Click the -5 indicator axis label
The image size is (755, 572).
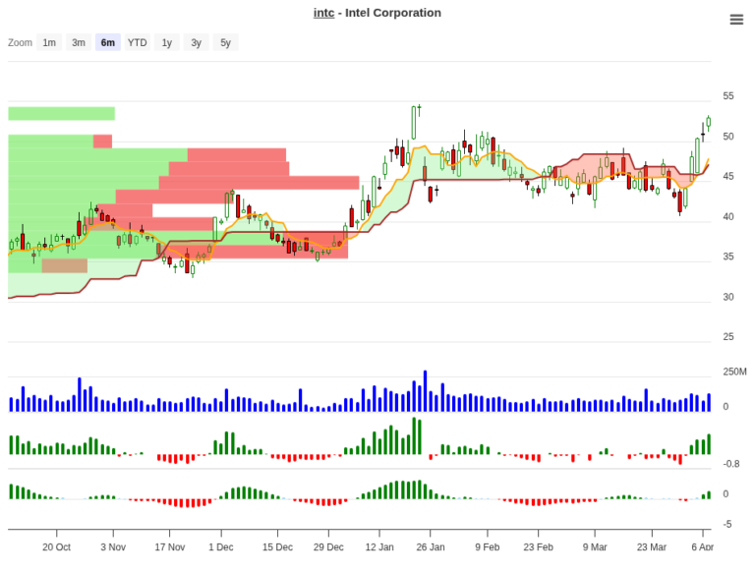(727, 524)
